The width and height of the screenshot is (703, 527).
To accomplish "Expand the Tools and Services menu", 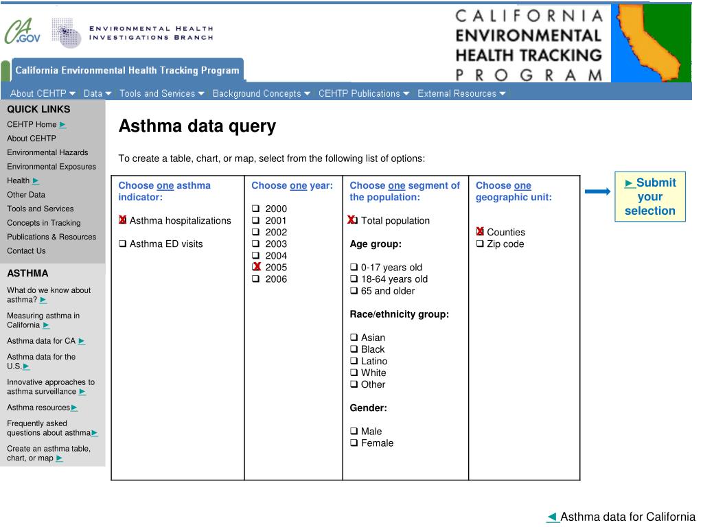I will pos(162,93).
